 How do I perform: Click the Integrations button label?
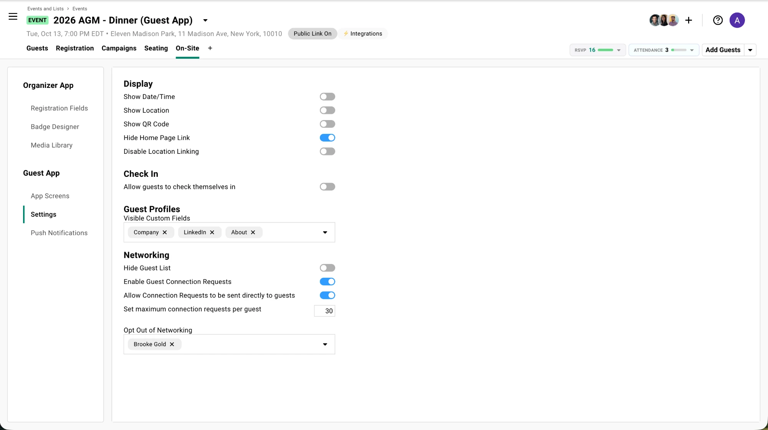click(366, 34)
